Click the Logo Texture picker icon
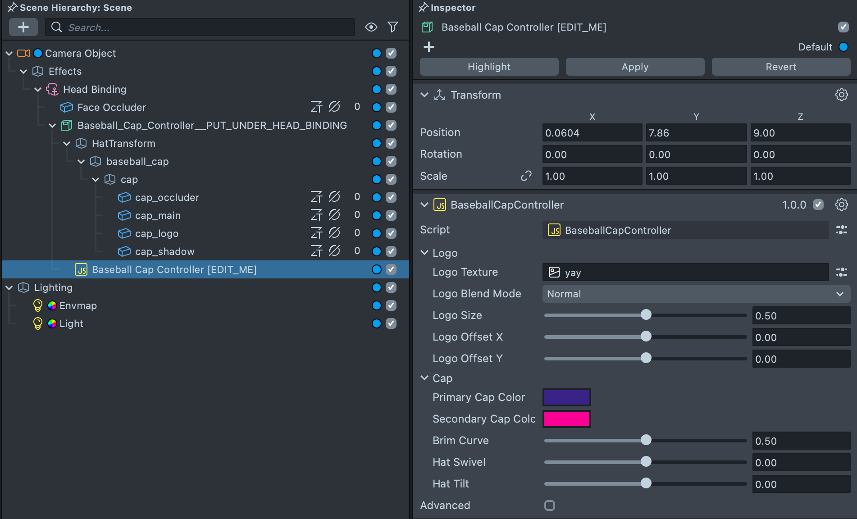This screenshot has height=519, width=857. pos(841,272)
